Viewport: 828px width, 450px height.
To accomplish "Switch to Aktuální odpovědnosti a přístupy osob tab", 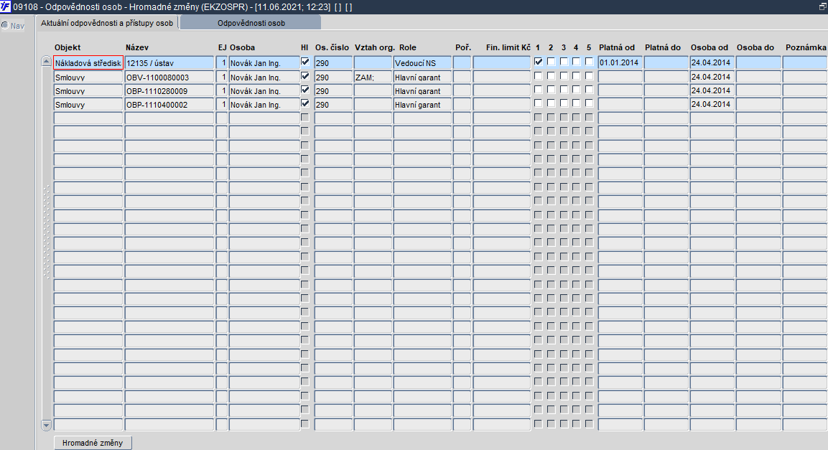I will 107,23.
